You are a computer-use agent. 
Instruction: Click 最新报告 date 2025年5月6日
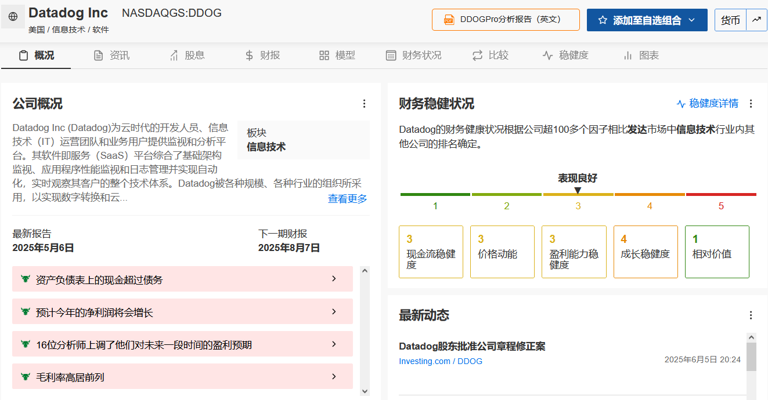(x=44, y=248)
